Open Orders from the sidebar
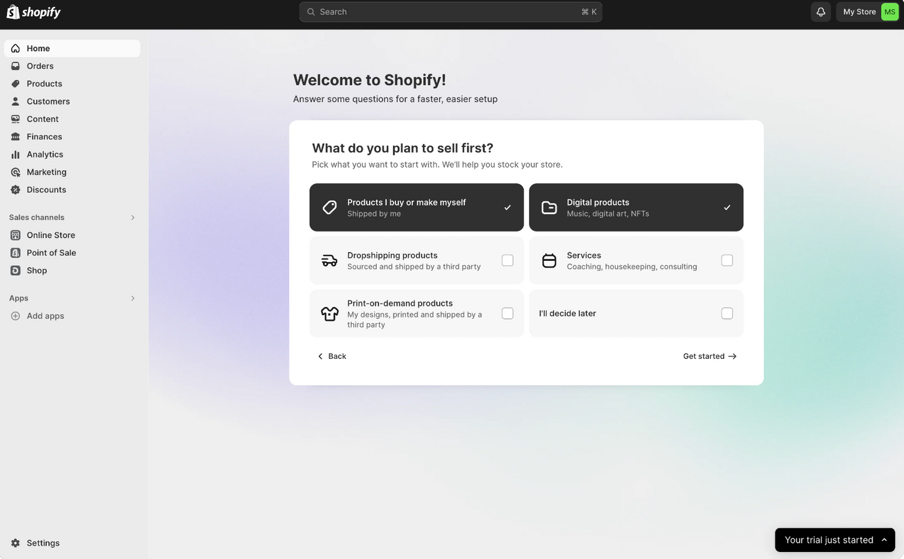 [x=72, y=66]
